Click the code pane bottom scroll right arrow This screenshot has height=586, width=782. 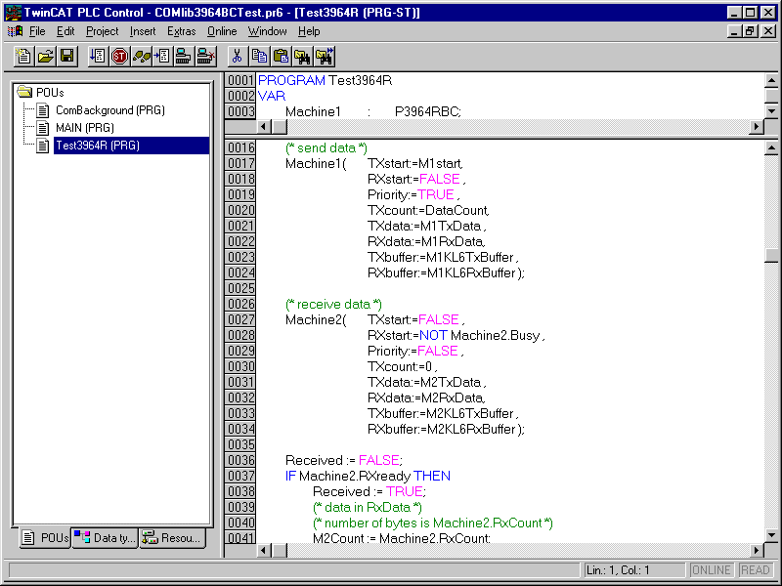coord(757,550)
